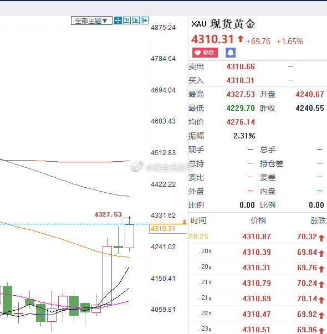
Task: Click the +1.65% change percentage
Action: [290, 42]
